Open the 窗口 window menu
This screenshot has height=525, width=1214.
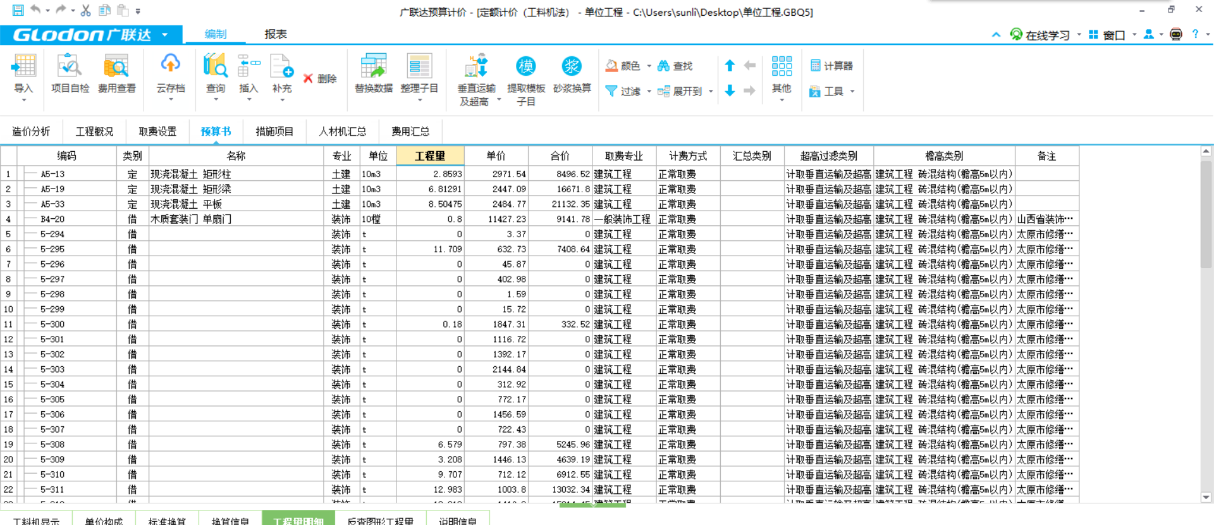[1107, 35]
